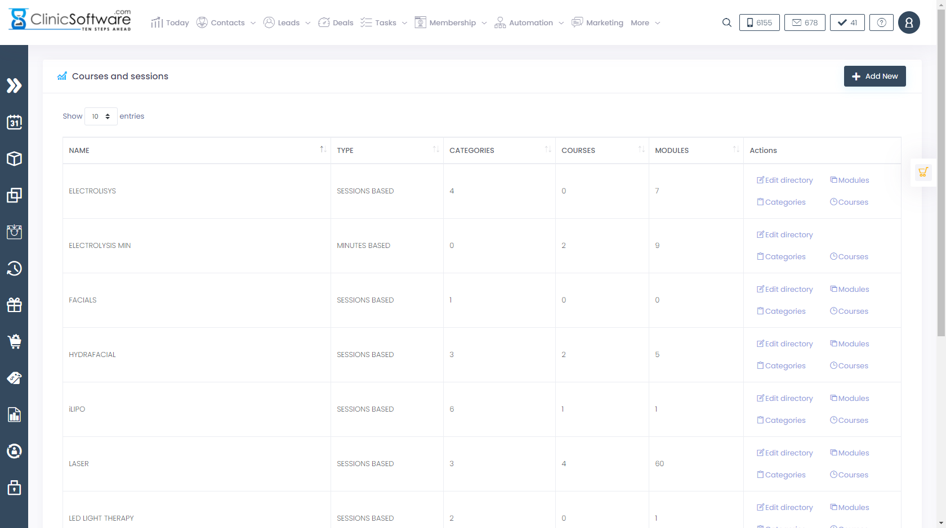This screenshot has height=528, width=946.
Task: Expand the sidebar with double-chevron icon
Action: (14, 85)
